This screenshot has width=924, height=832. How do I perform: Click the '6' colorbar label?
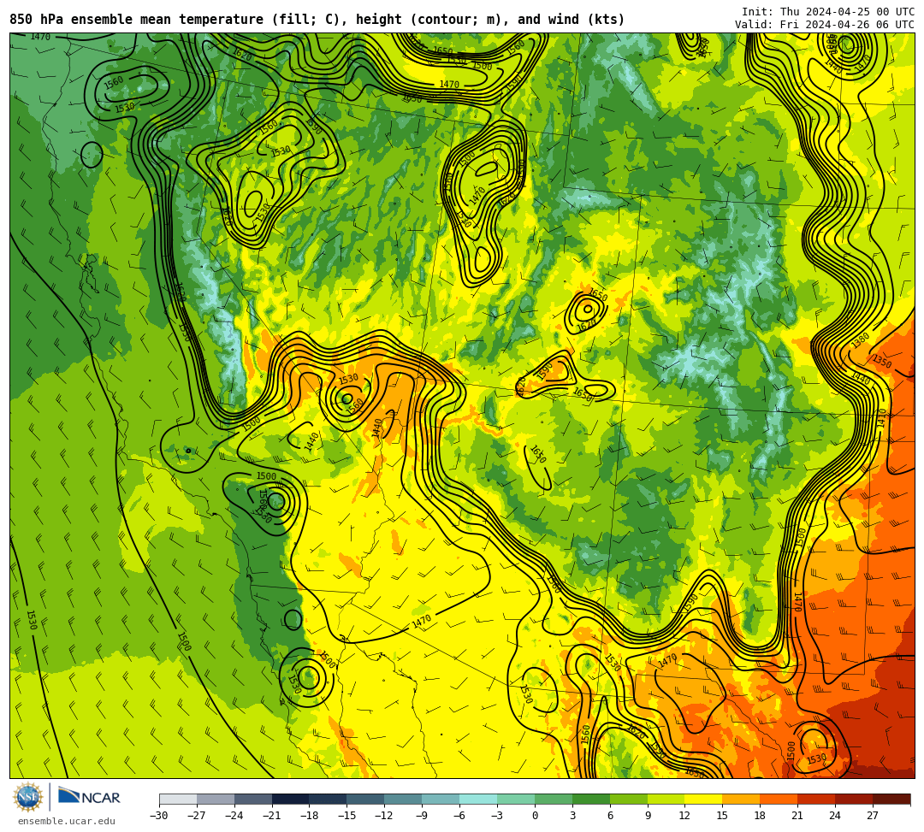pyautogui.click(x=610, y=816)
